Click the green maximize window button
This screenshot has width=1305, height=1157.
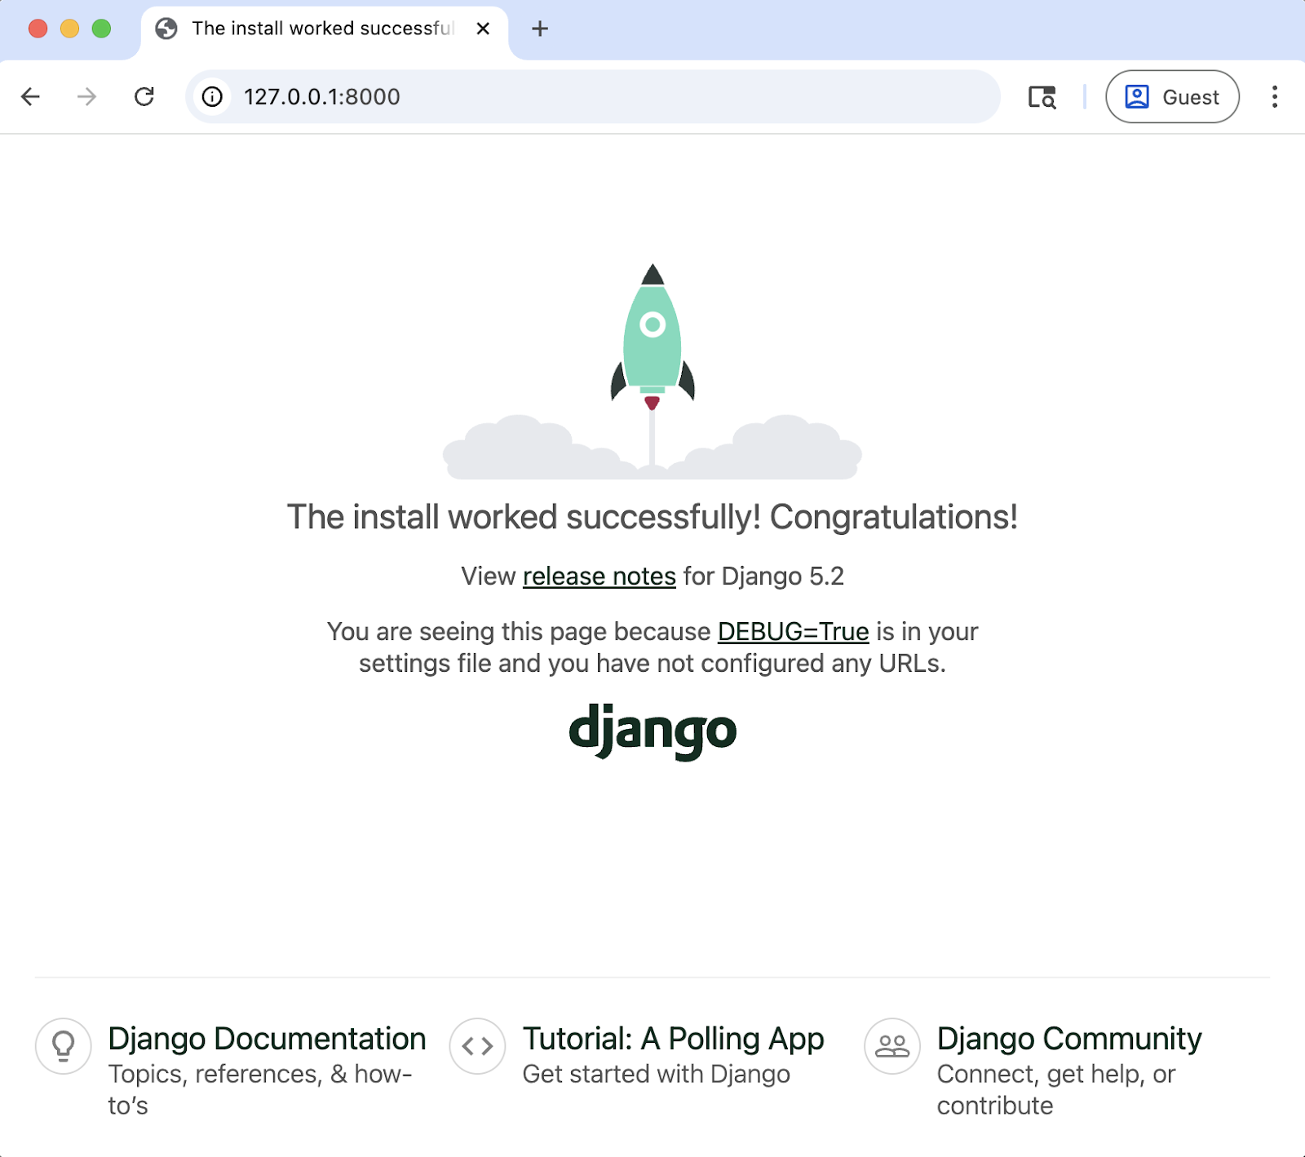pos(101,29)
